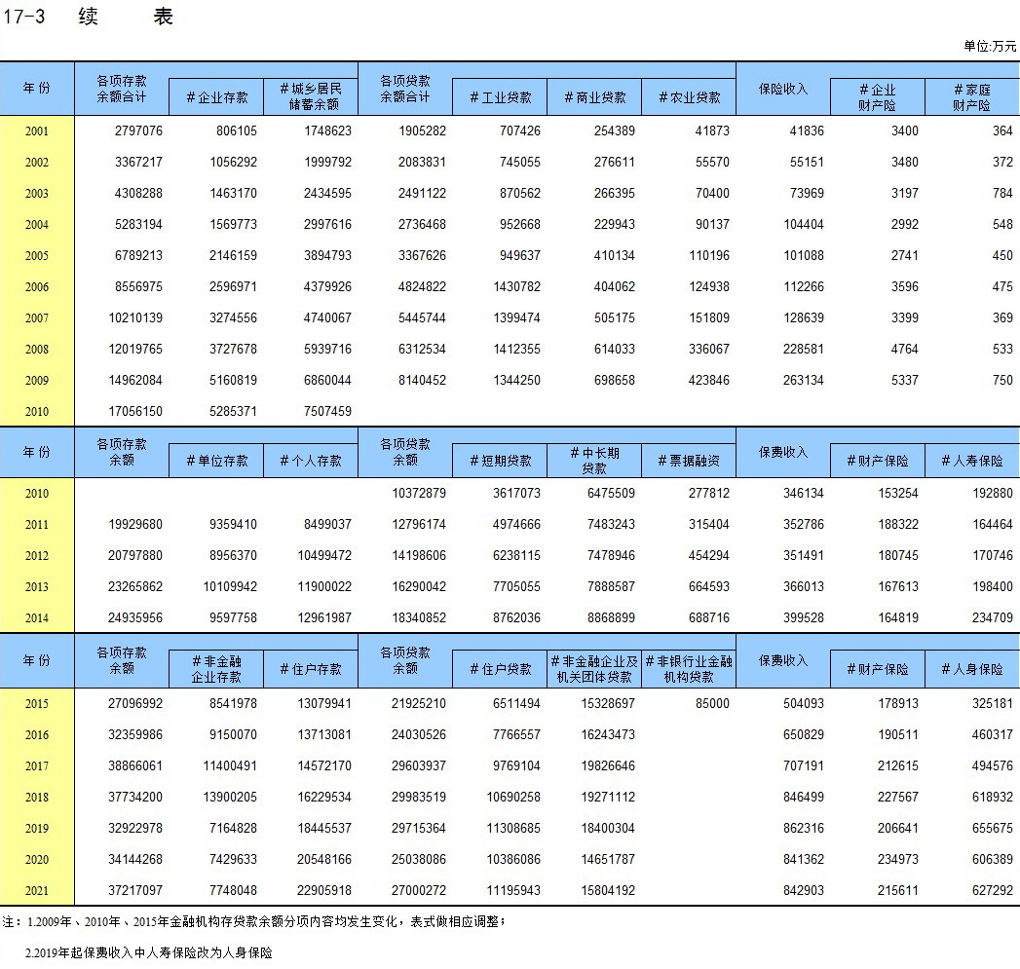Select the 人寿保险 column header

(x=971, y=461)
